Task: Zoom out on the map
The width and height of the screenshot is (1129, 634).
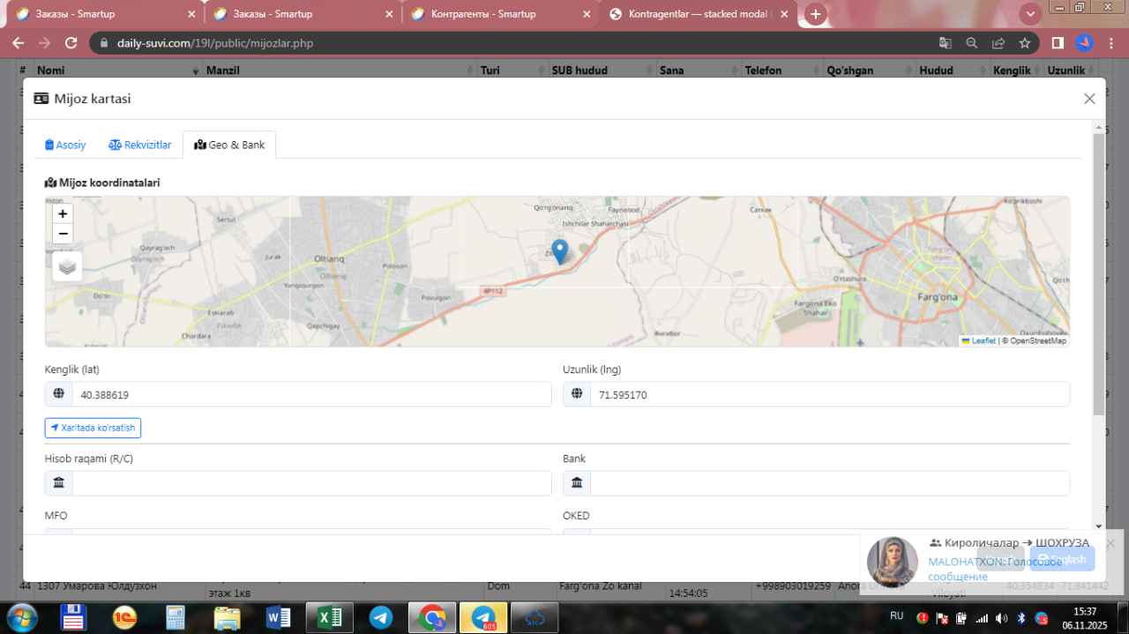Action: click(63, 234)
